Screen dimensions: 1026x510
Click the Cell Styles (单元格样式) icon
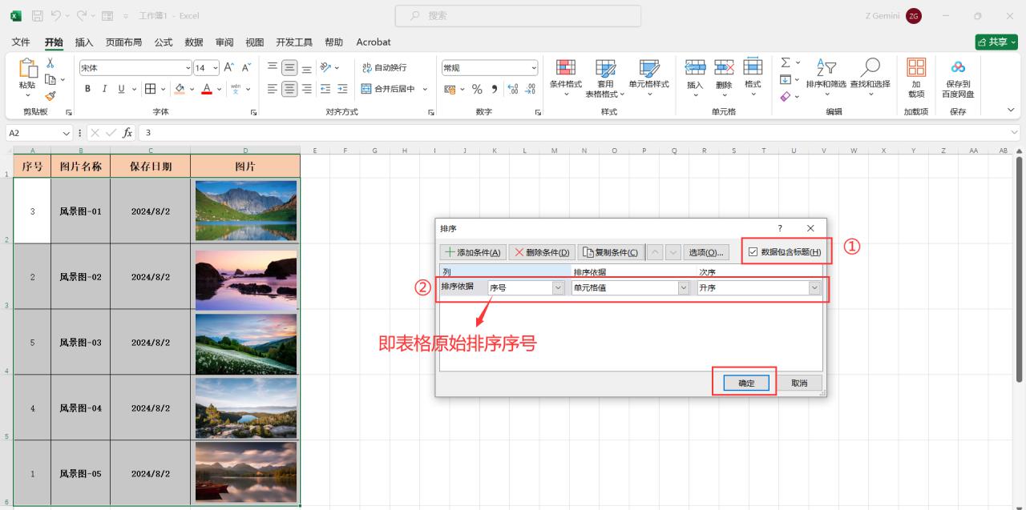tap(649, 68)
